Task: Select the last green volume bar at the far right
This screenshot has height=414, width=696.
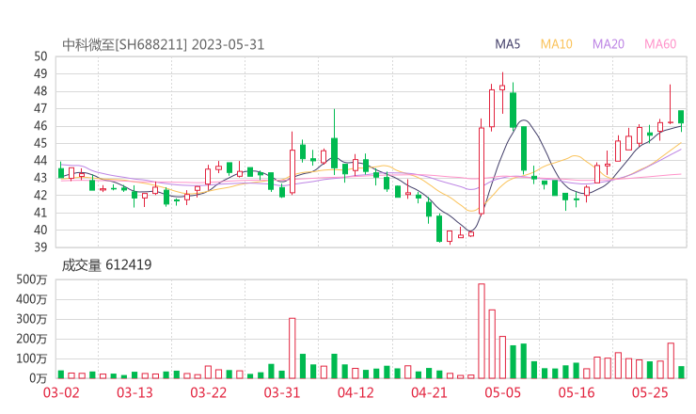Action: pos(681,373)
